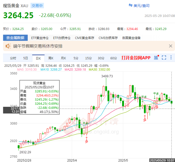The image size is (175, 162).
Task: Click the MA30: 3302.00 indicator label
Action: click(99, 69)
